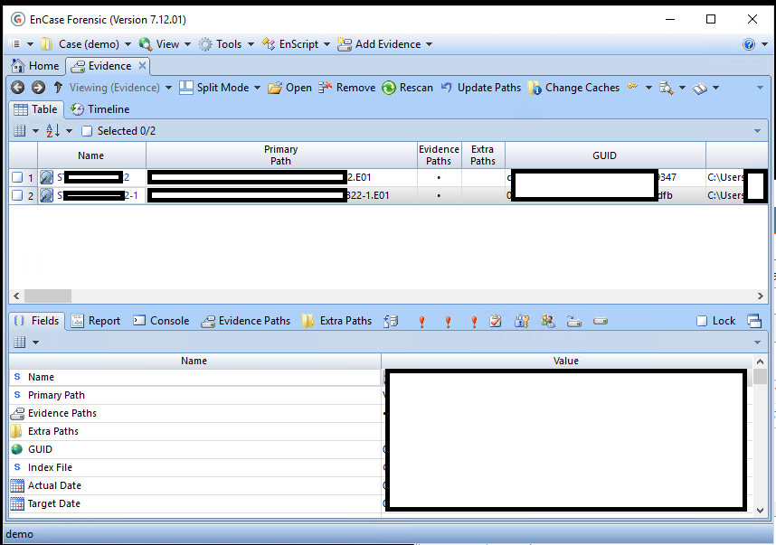The width and height of the screenshot is (776, 545).
Task: Tick the checkbox for evidence row 1
Action: 17,177
